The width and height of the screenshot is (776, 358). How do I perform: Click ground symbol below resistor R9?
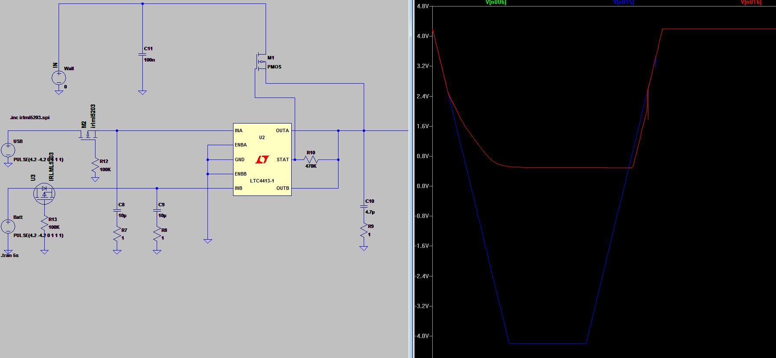coord(364,248)
